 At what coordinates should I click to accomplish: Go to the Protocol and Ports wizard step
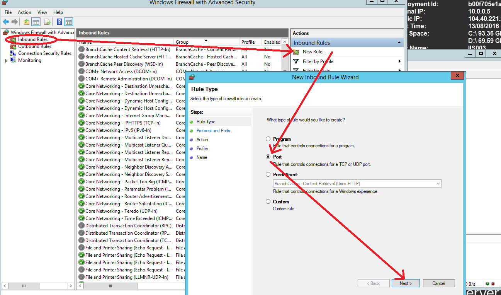tap(213, 131)
